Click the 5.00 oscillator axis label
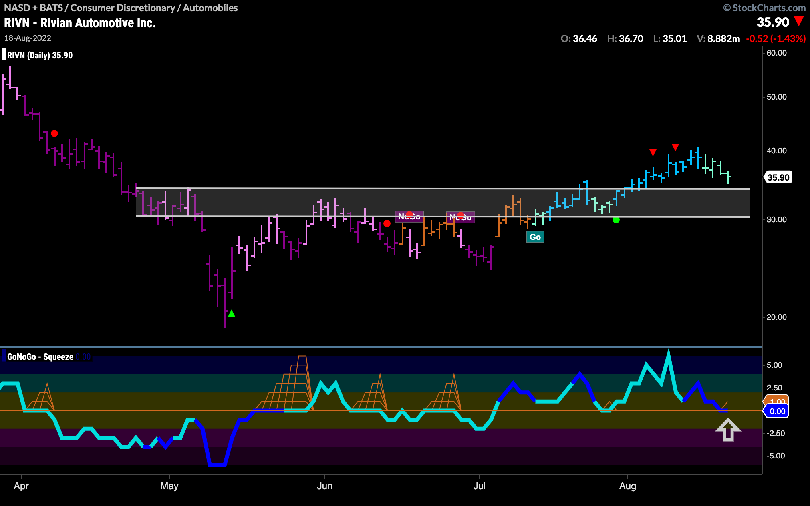Viewport: 810px width, 506px height. click(774, 365)
